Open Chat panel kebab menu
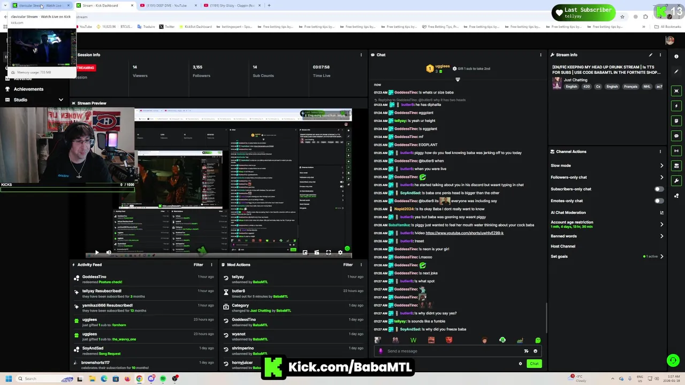685x385 pixels. pyautogui.click(x=541, y=55)
